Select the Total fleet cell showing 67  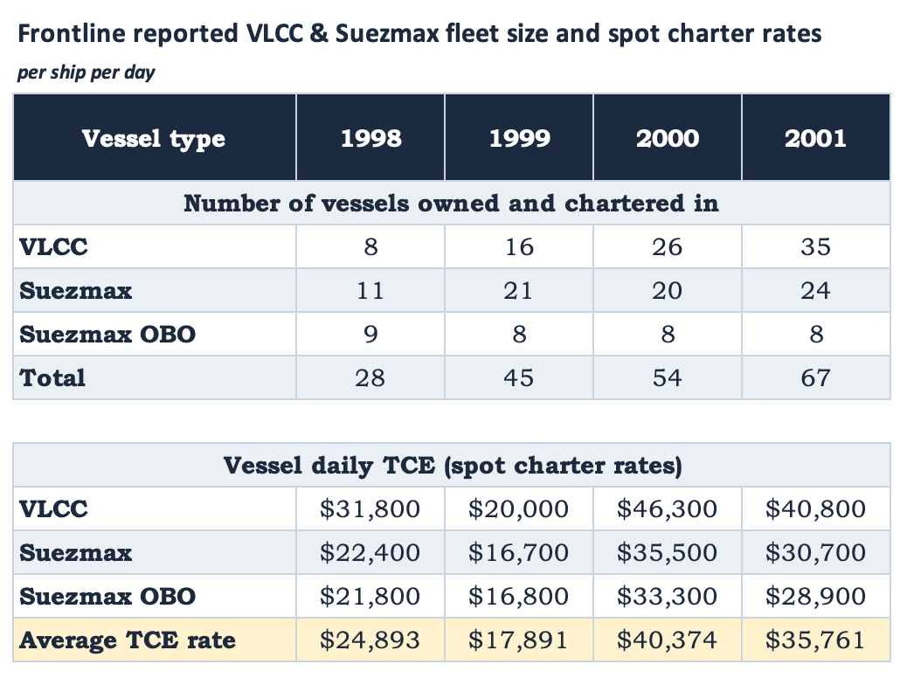point(816,377)
